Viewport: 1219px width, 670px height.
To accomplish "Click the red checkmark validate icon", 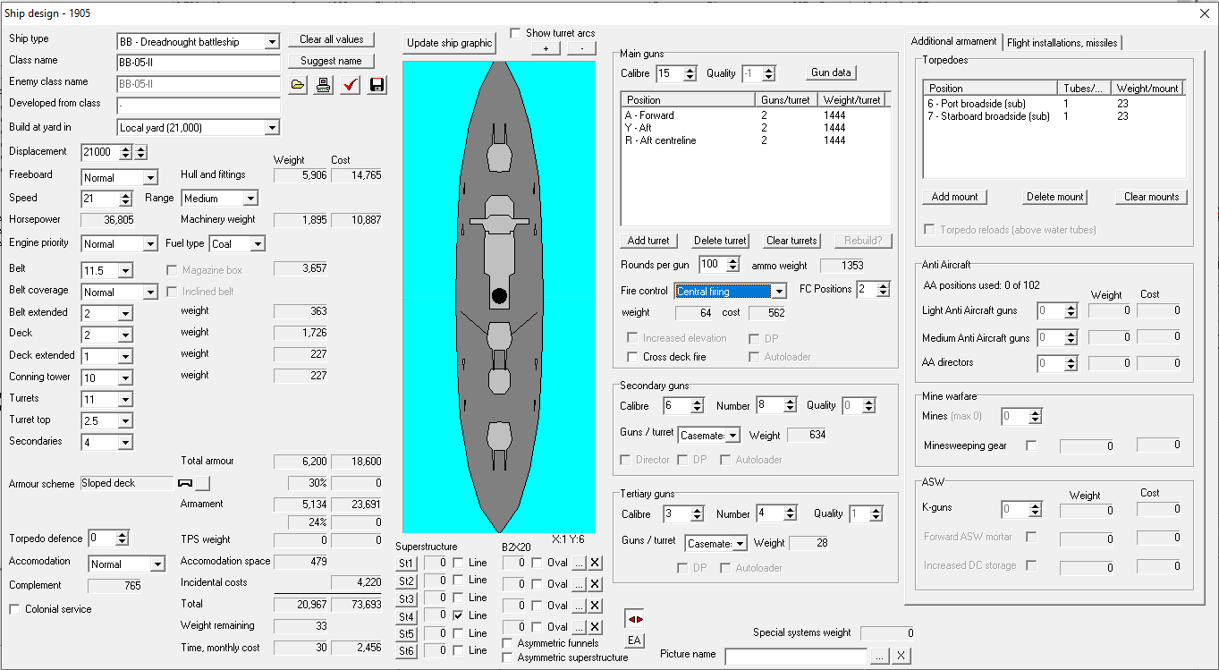I will (351, 85).
